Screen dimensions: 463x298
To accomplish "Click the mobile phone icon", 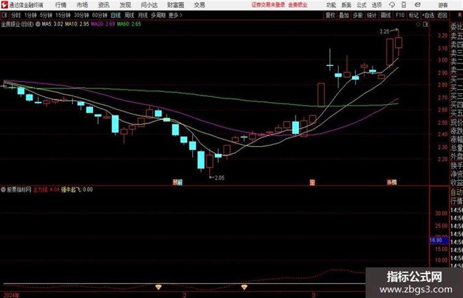I will click(404, 5).
